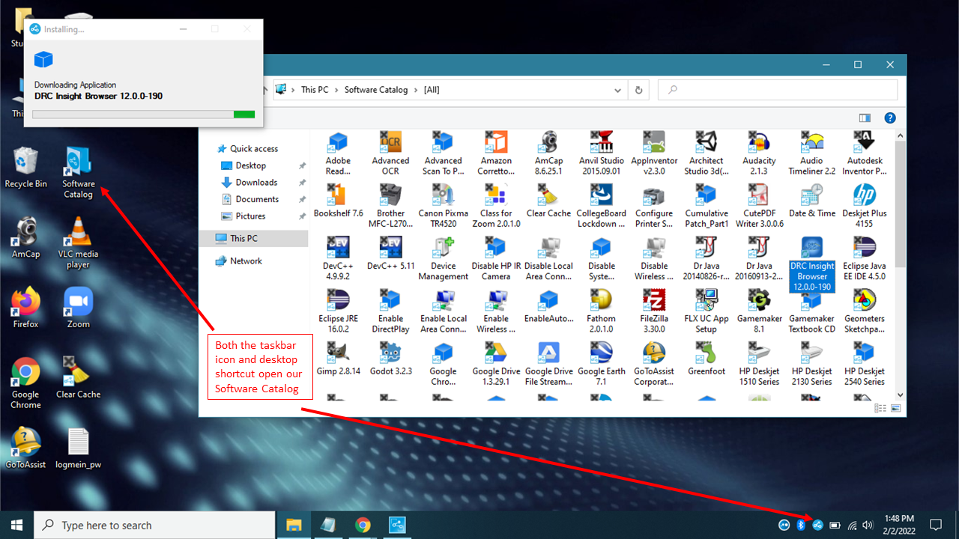Open Firefox desktop shortcut
Image resolution: width=959 pixels, height=539 pixels.
click(x=25, y=307)
